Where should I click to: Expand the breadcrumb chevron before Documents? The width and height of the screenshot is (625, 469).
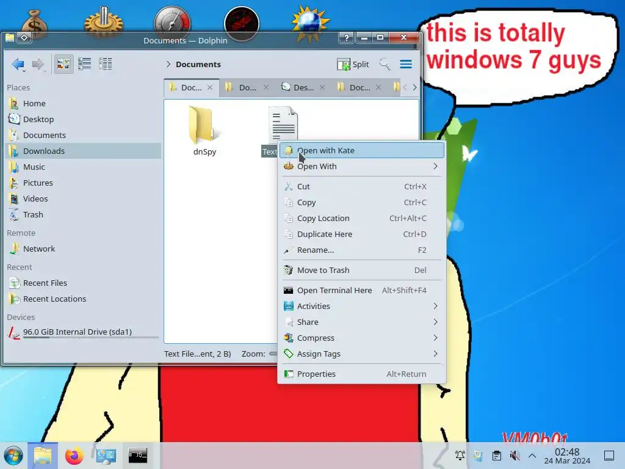168,64
